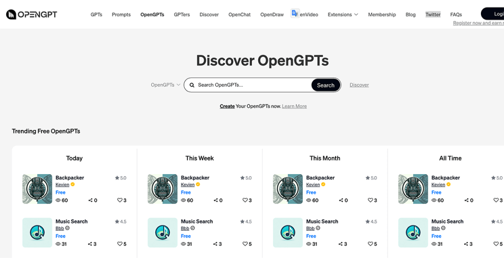The image size is (504, 258).
Task: Click the Create link below search bar
Action: tap(227, 106)
